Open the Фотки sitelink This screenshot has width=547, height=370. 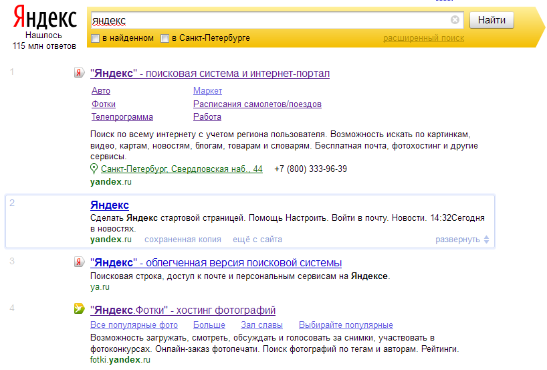104,104
